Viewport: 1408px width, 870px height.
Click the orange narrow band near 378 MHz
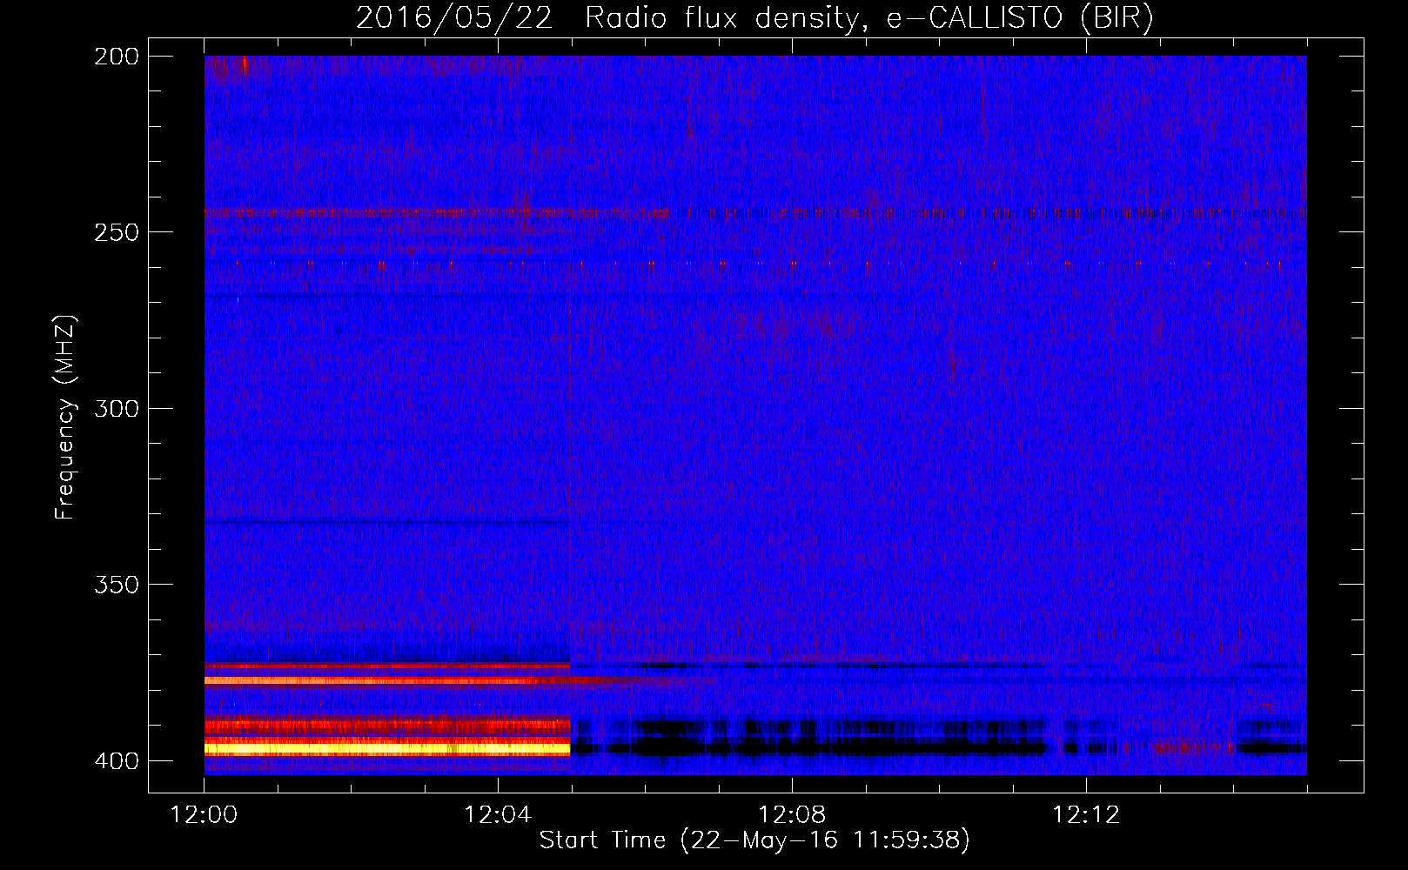pyautogui.click(x=387, y=680)
